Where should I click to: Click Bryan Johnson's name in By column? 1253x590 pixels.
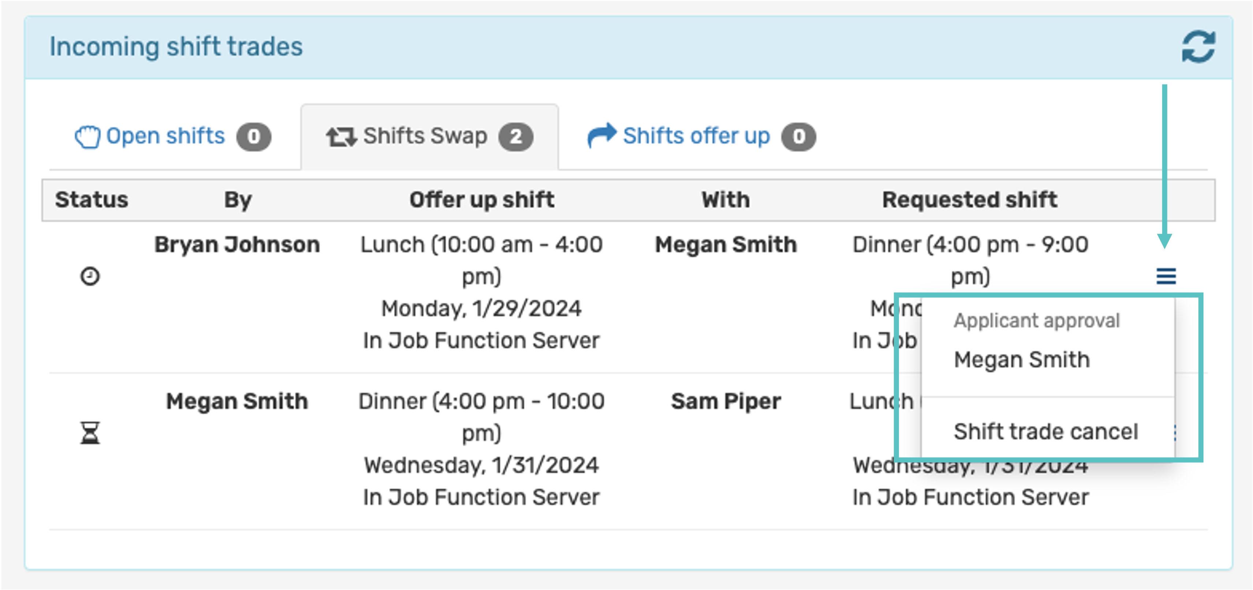click(x=237, y=244)
